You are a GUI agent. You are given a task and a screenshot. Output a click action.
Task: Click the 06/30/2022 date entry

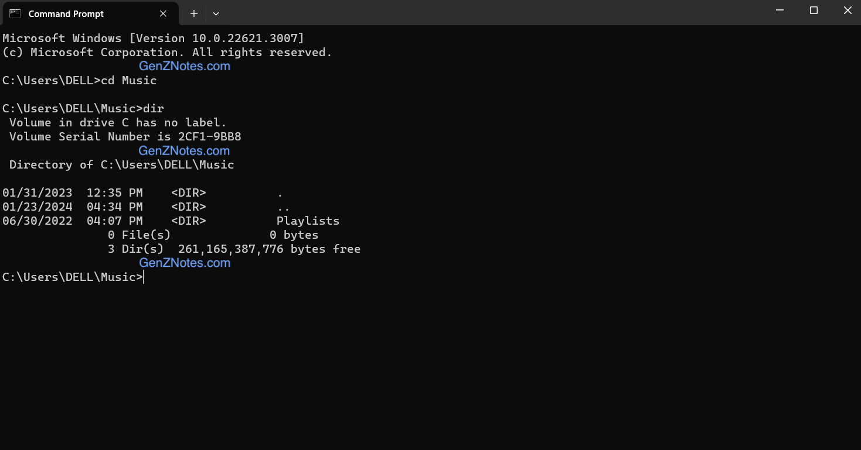pos(38,221)
